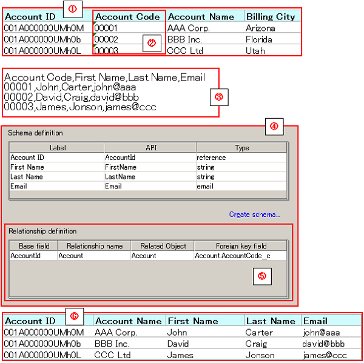Click the 'Relationship name' column header
This screenshot has width=364, height=363.
tap(94, 246)
